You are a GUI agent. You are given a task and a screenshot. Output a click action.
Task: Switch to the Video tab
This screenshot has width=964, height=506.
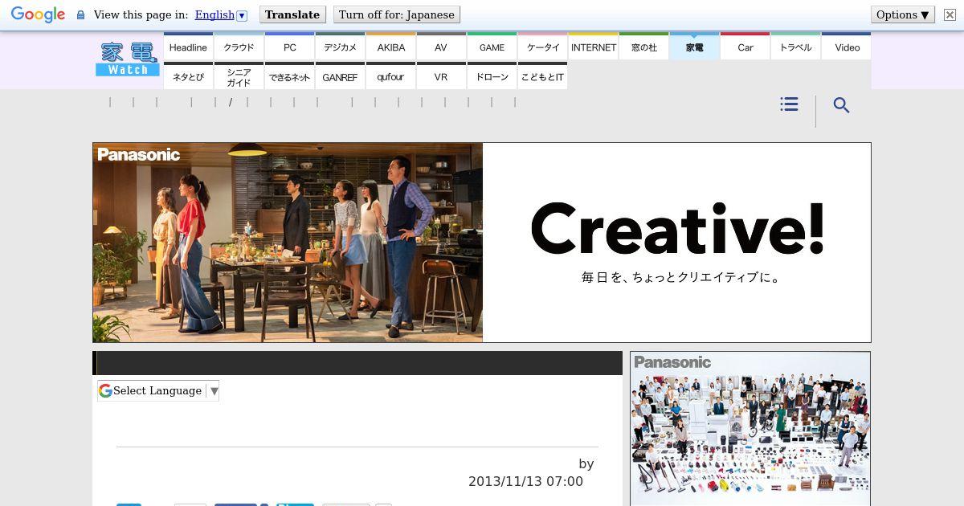(847, 47)
